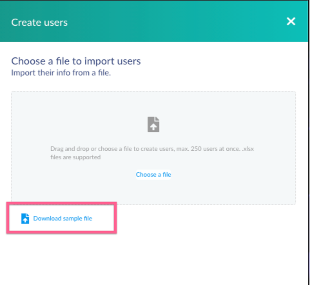Click the blue sample file download icon
The height and width of the screenshot is (285, 310).
coord(25,219)
